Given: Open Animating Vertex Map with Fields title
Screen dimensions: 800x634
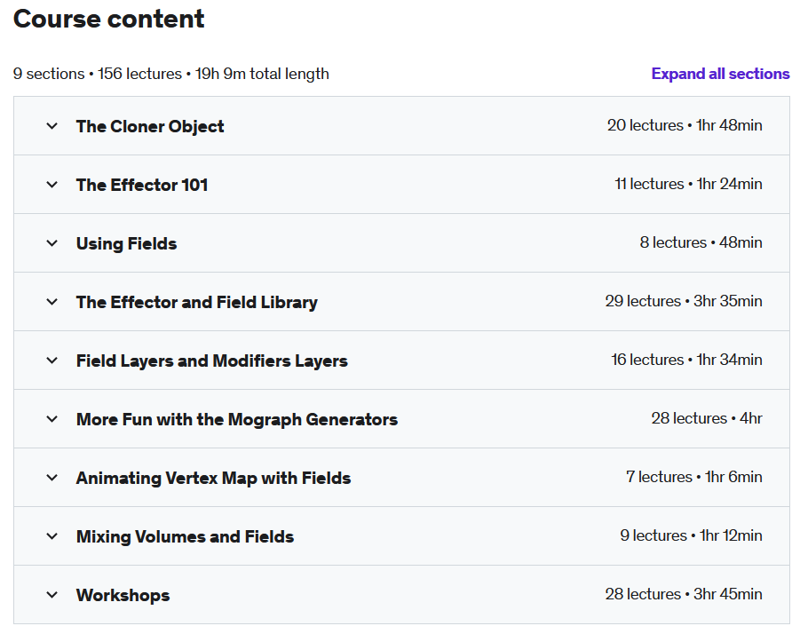Looking at the screenshot, I should point(213,479).
